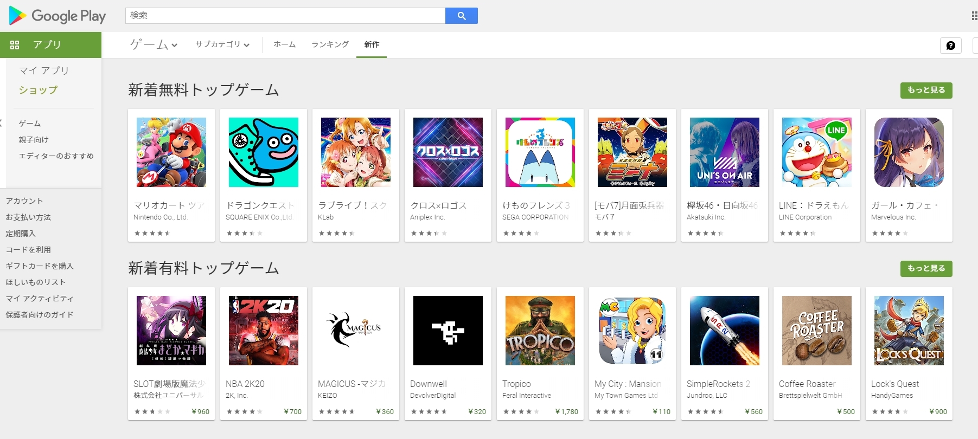Image resolution: width=978 pixels, height=439 pixels.
Task: Click the ¥900 price on Lock's Quest
Action: coord(938,412)
